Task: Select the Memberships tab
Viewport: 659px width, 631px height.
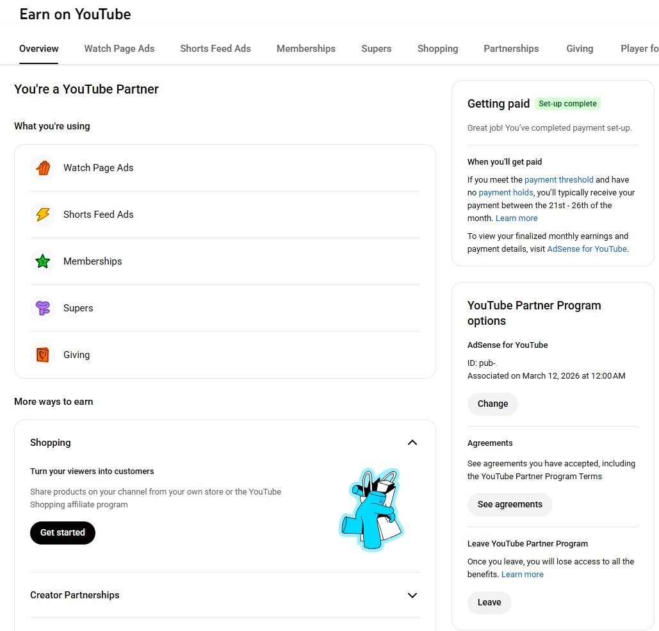Action: 305,49
